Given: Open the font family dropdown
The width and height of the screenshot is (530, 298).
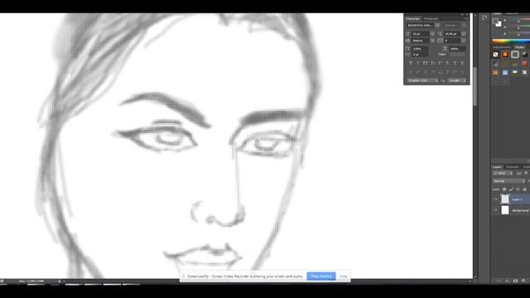Looking at the screenshot, I should (x=437, y=26).
